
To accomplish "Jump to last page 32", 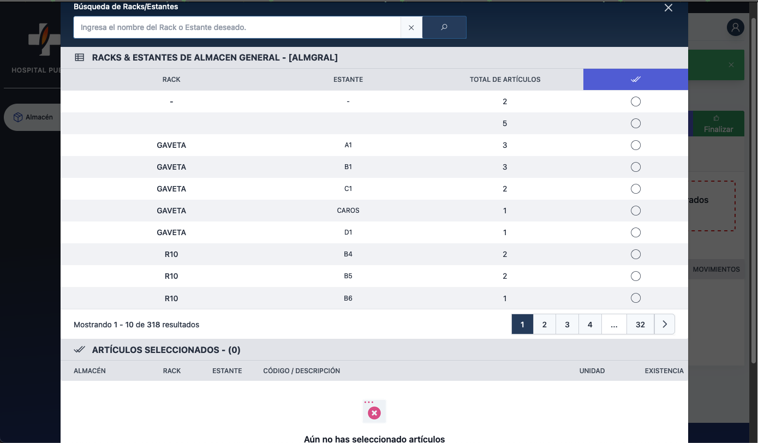I will coord(640,324).
